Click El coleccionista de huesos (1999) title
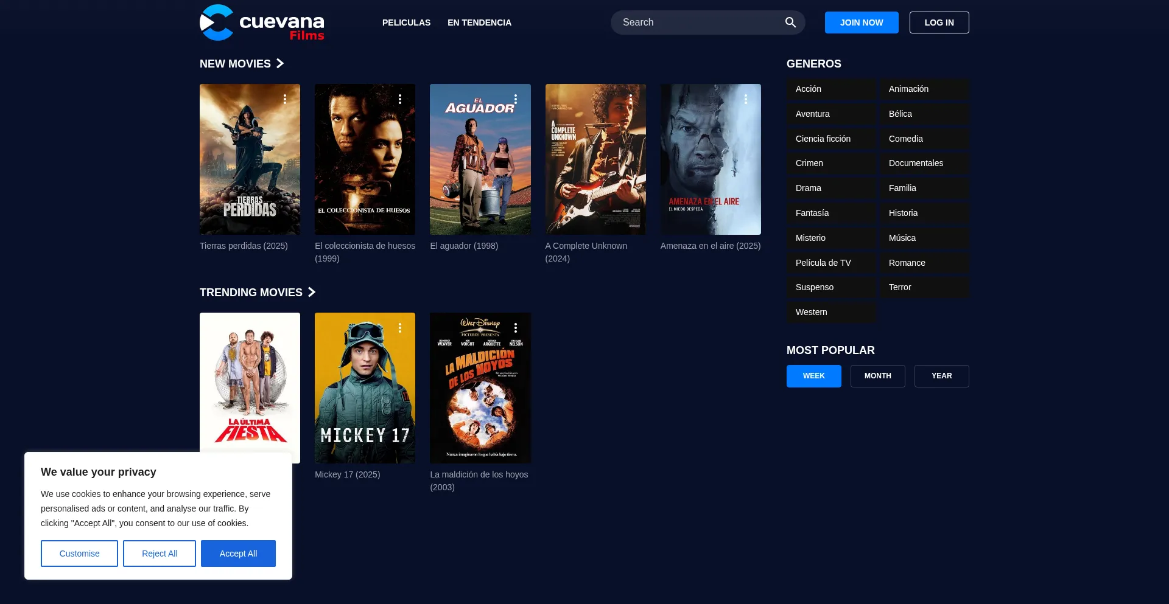The height and width of the screenshot is (604, 1169). coord(365,252)
